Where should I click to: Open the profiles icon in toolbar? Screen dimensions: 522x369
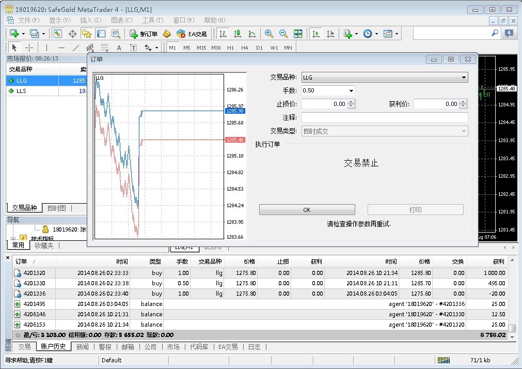(34, 33)
